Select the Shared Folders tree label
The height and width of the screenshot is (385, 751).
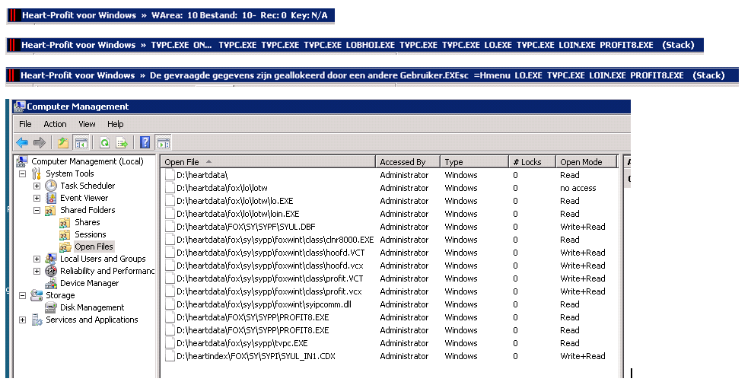coord(88,210)
